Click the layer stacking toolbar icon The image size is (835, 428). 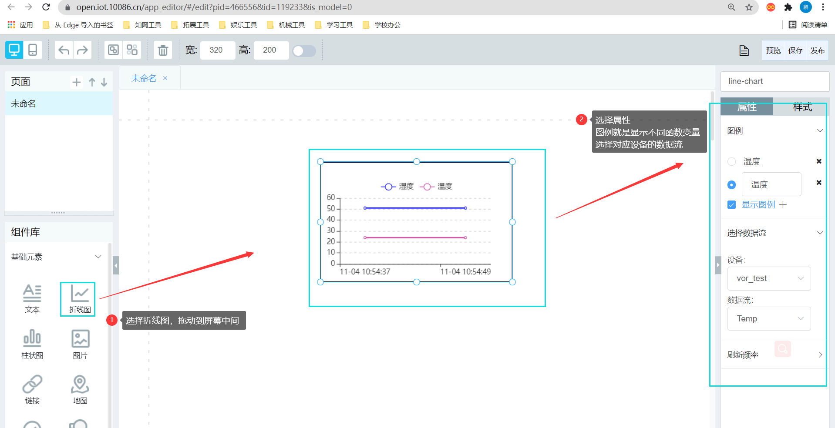click(x=113, y=50)
